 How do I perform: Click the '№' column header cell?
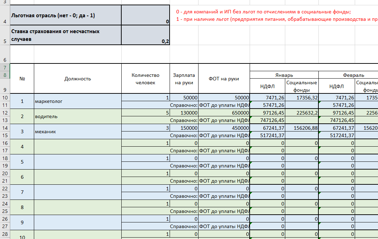pyautogui.click(x=22, y=79)
